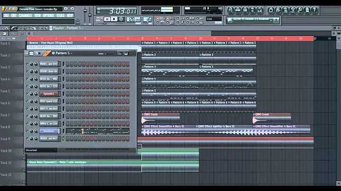Select the playlist slip tool
The height and width of the screenshot is (191, 341).
(29, 28)
